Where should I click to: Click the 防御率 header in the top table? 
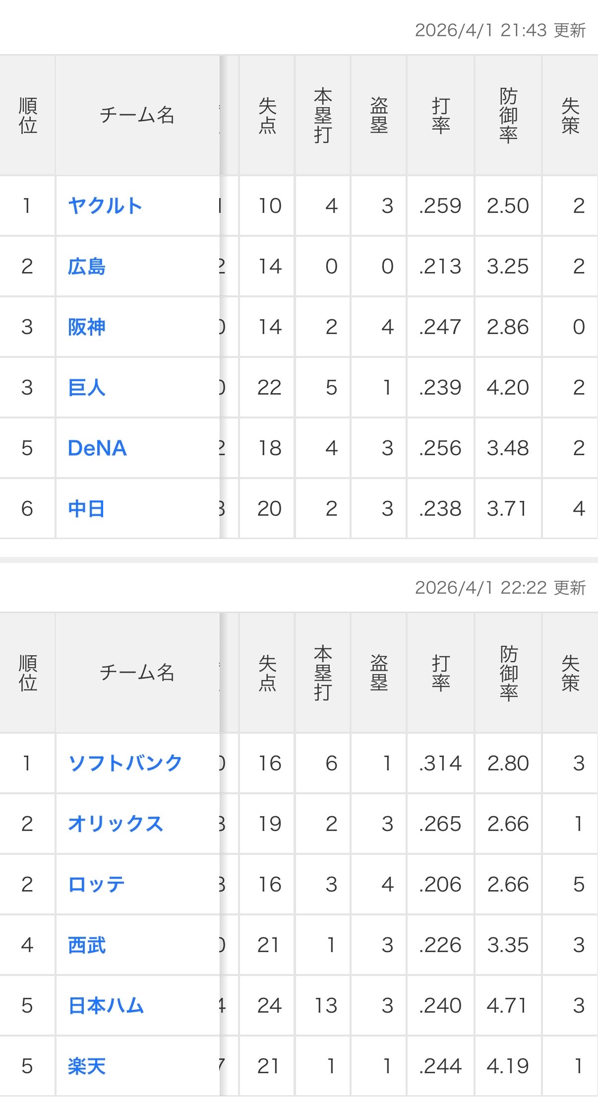[x=508, y=115]
